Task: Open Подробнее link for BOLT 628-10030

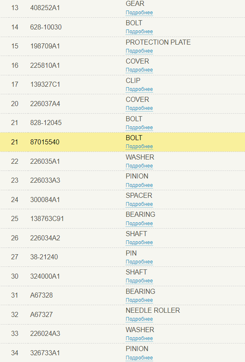Action: click(x=139, y=32)
